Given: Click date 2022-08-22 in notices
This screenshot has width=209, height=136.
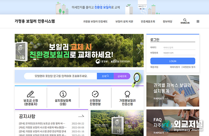Looking at the screenshot, I should [x=78, y=123].
